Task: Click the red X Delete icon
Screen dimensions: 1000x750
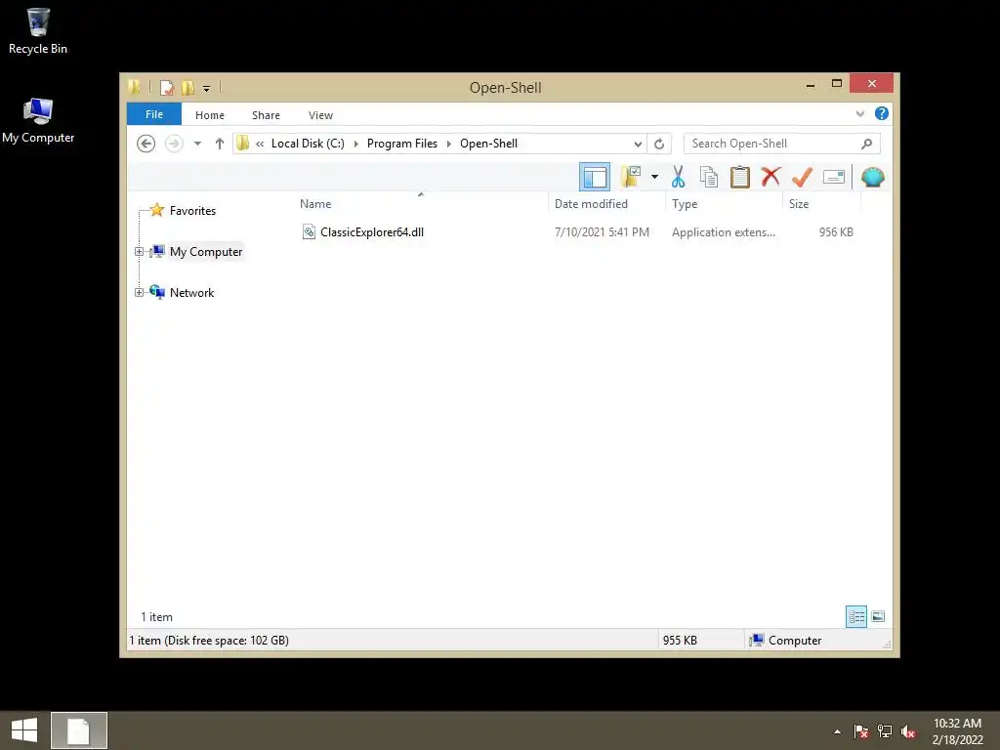Action: click(x=771, y=177)
